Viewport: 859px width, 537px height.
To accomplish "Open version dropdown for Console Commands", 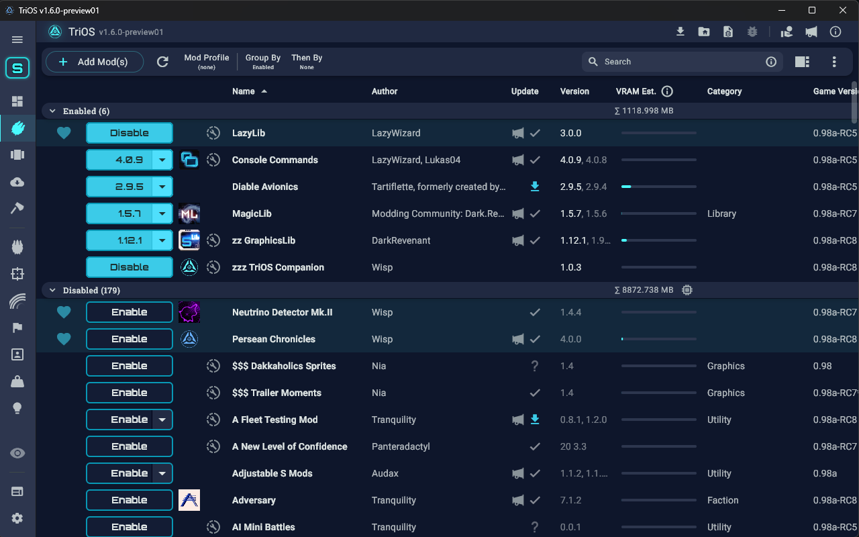I will (x=162, y=160).
